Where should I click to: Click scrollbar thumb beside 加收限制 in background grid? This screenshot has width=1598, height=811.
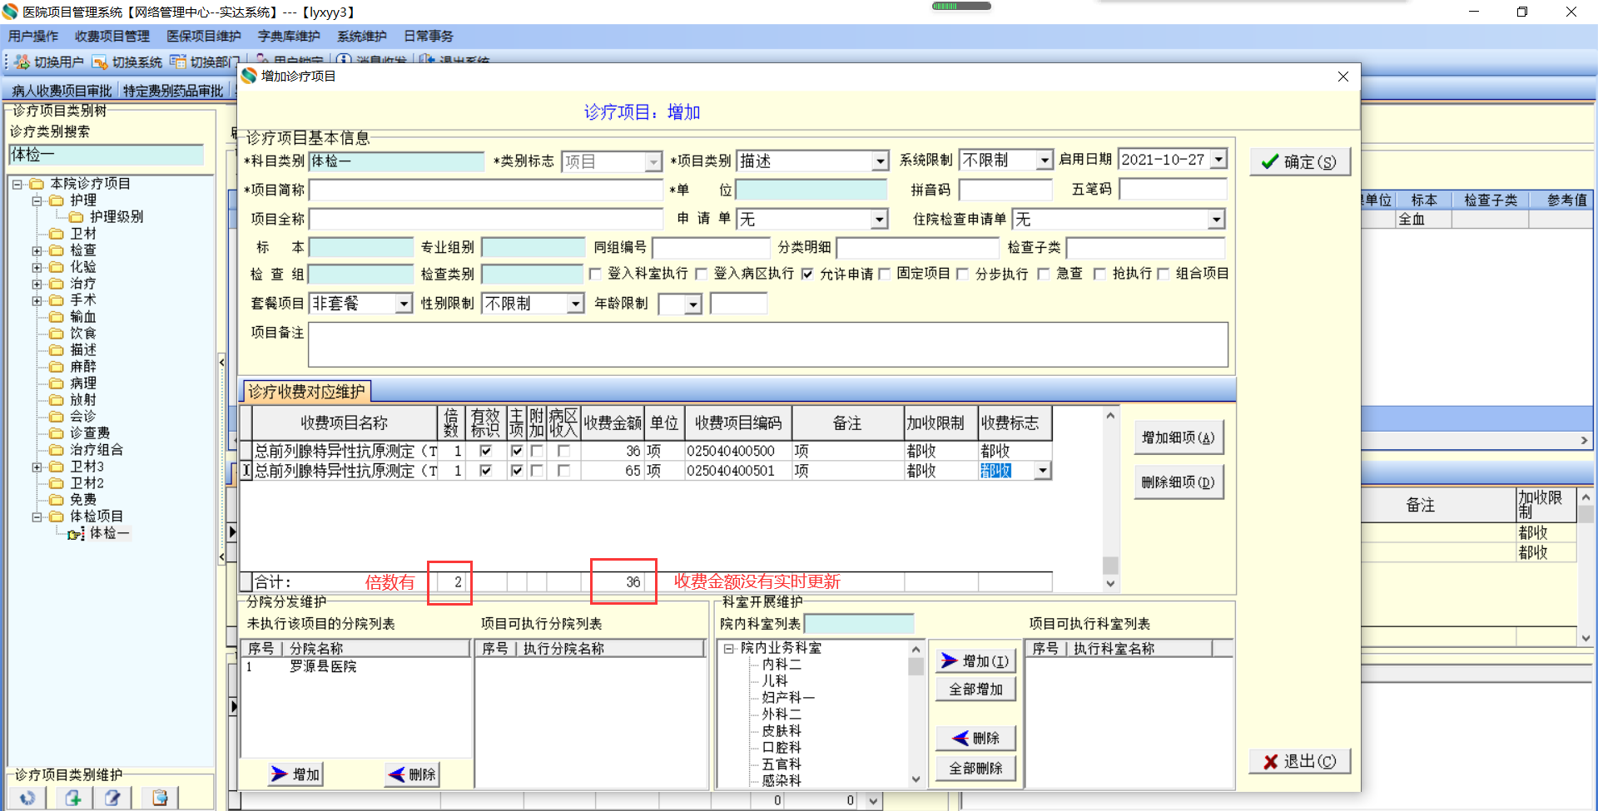[1586, 513]
